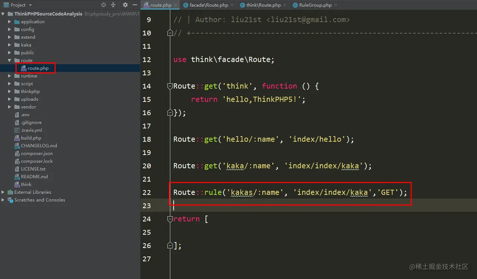Click line number 27 in the gutter
The height and width of the screenshot is (279, 477).
tap(147, 259)
